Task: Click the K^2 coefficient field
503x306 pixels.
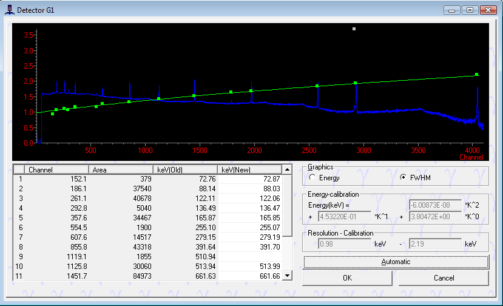Action: pyautogui.click(x=436, y=205)
